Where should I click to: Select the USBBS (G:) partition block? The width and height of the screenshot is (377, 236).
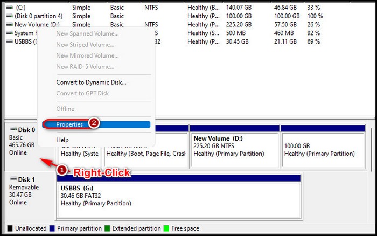[179, 196]
